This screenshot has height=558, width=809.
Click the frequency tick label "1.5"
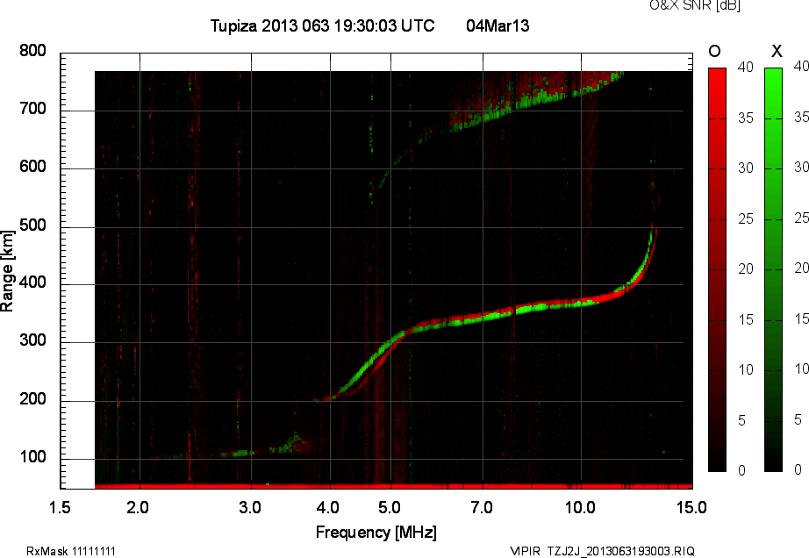[x=60, y=508]
